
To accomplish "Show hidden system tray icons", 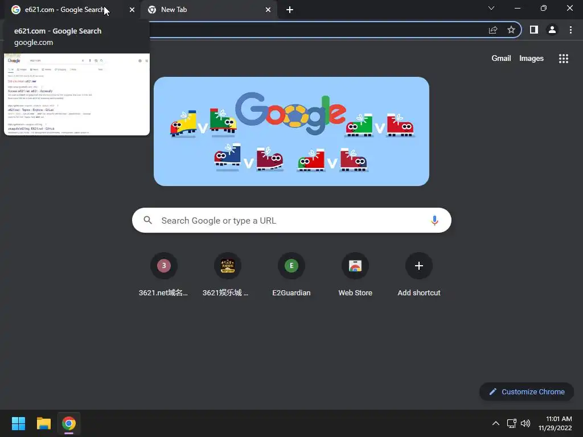I will pos(496,423).
